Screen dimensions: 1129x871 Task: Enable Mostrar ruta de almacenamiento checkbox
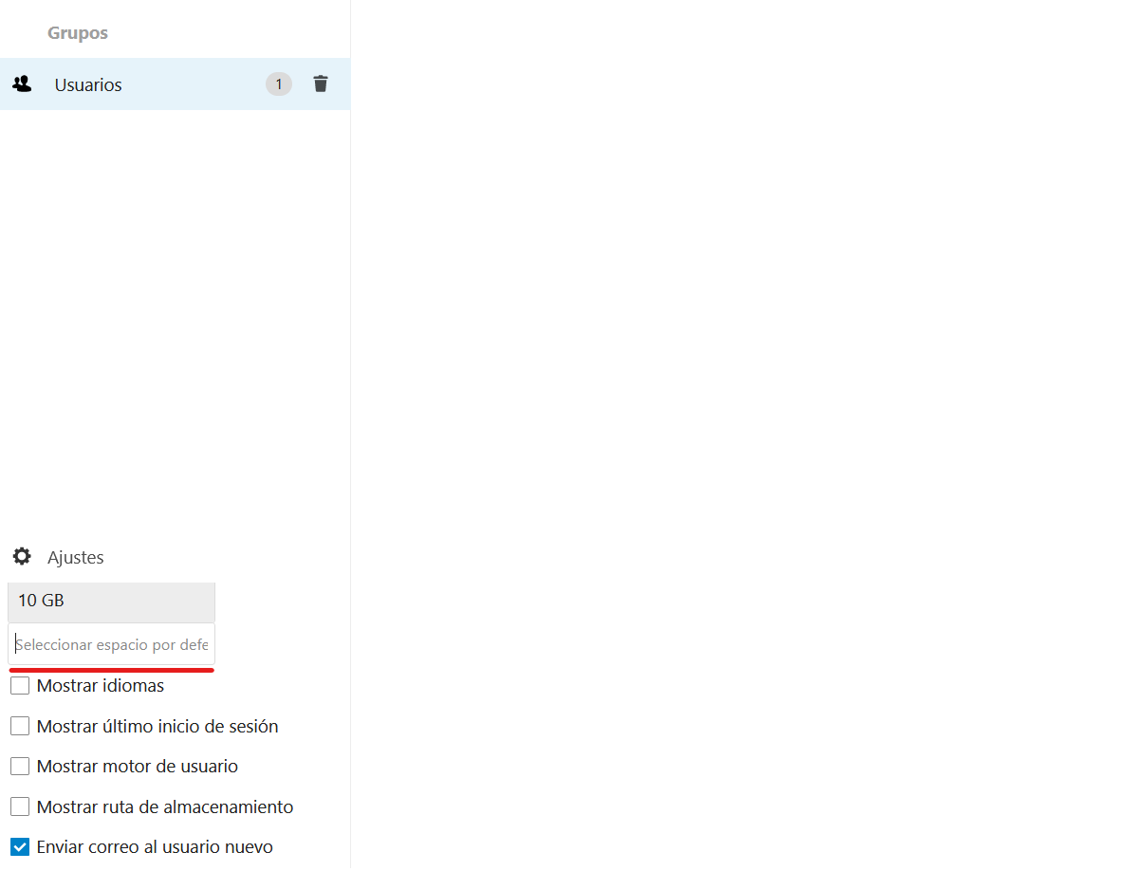click(x=20, y=806)
